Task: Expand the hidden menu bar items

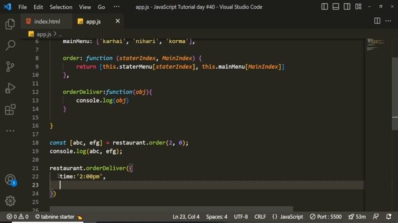Action: [116, 7]
